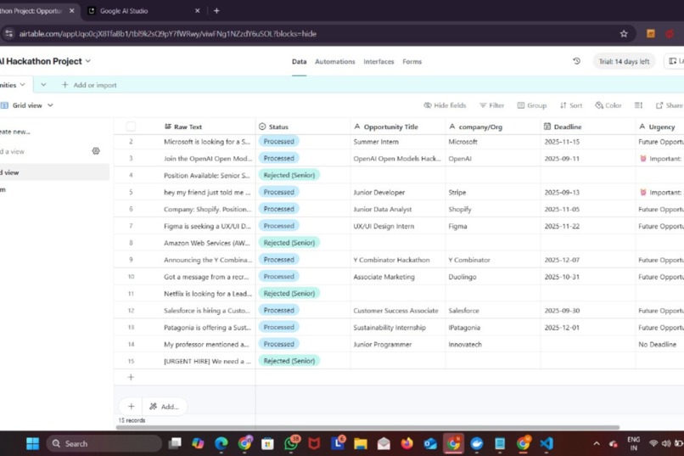
Task: Open Microsoft Store from taskbar
Action: [x=267, y=444]
